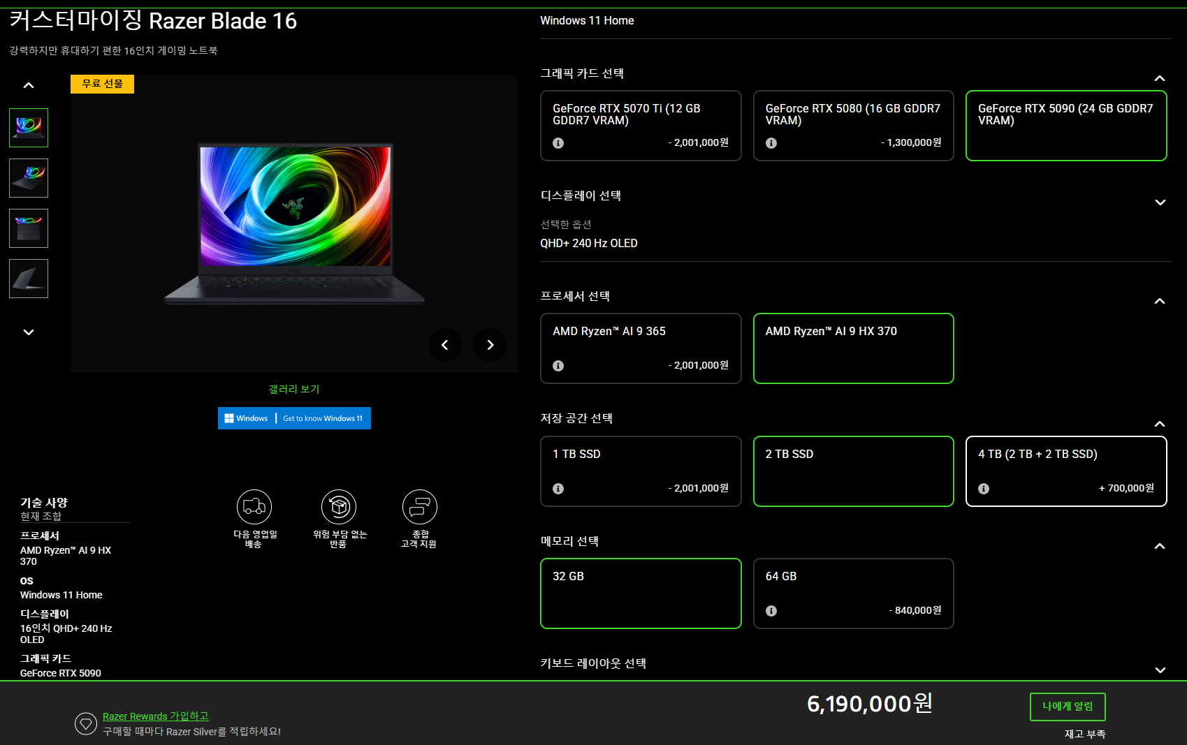The image size is (1187, 745).
Task: Select 4 TB (2 TB + 2 TB SSD) storage
Action: (x=1066, y=471)
